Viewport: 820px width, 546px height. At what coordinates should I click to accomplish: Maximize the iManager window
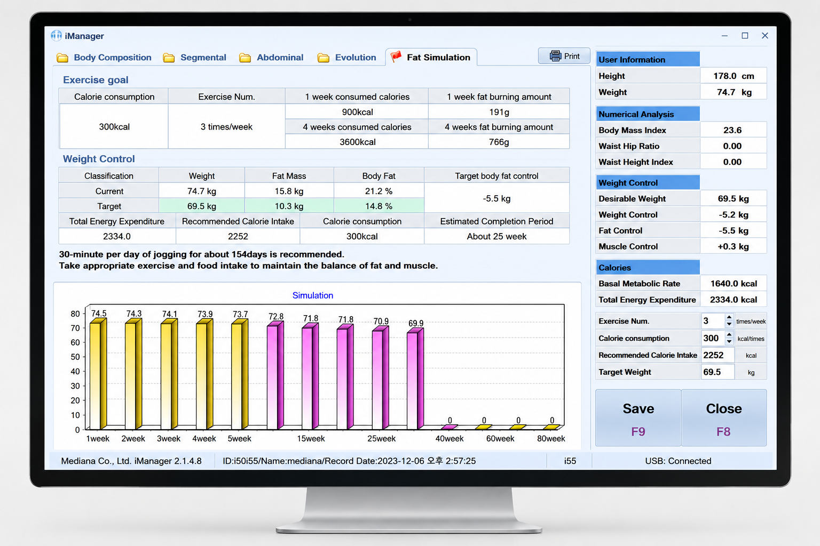[745, 36]
